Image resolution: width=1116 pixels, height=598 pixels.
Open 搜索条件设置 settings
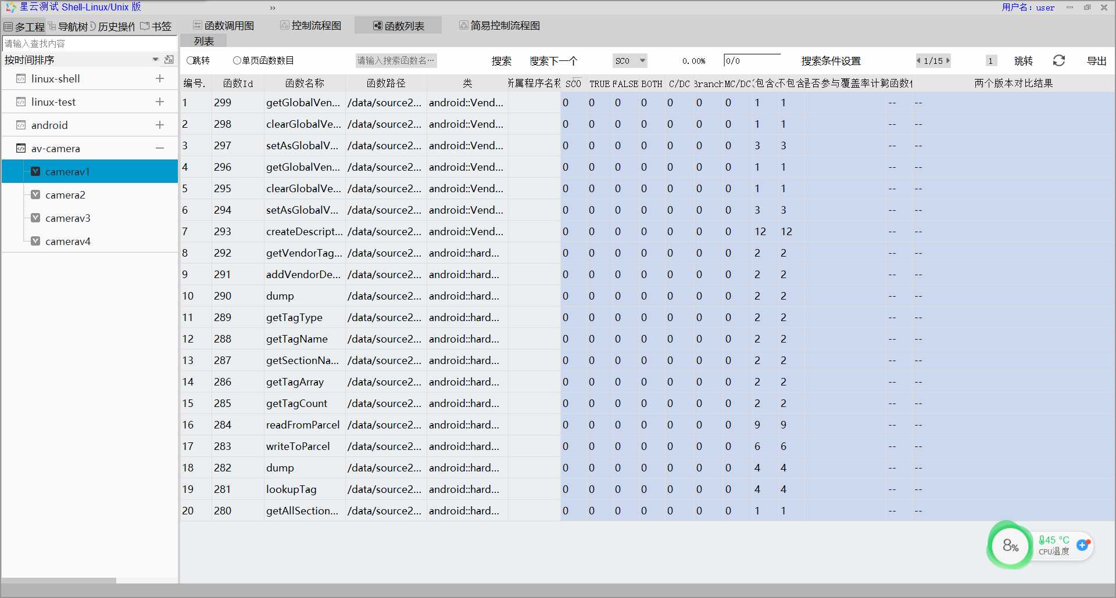click(x=831, y=61)
